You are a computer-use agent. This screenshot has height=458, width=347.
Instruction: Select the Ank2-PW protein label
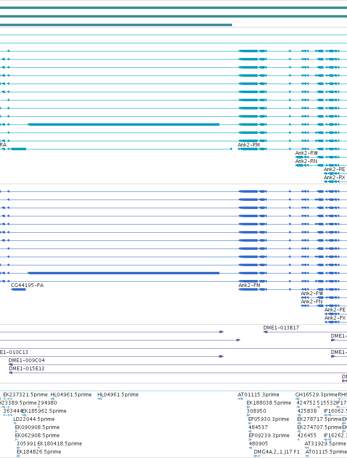pyautogui.click(x=312, y=293)
